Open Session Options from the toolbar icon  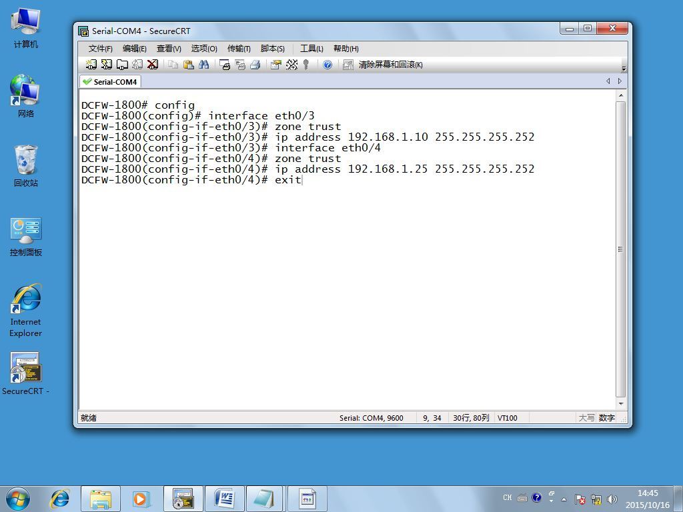(275, 65)
